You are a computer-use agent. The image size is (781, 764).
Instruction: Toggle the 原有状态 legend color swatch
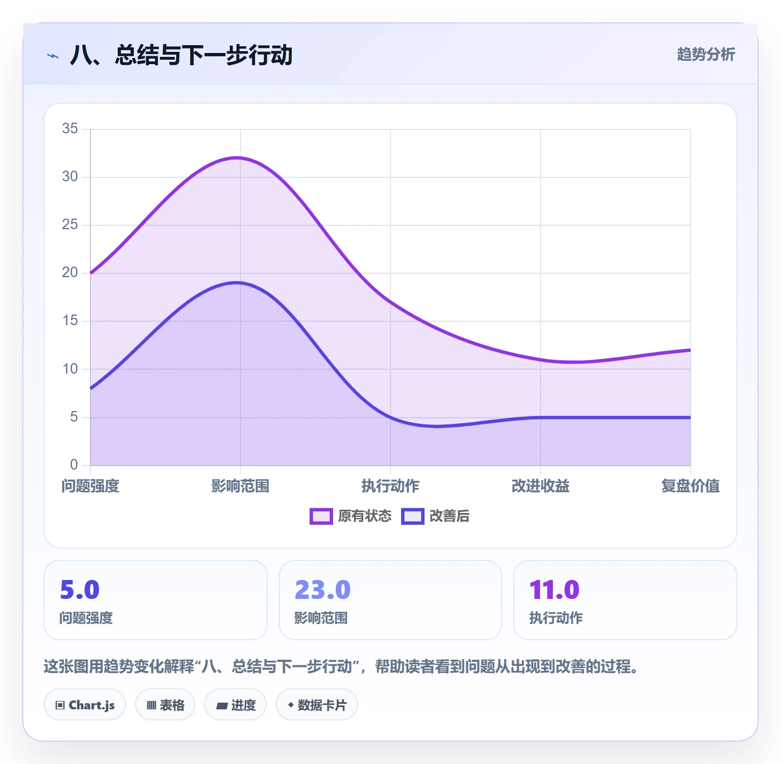[x=321, y=516]
